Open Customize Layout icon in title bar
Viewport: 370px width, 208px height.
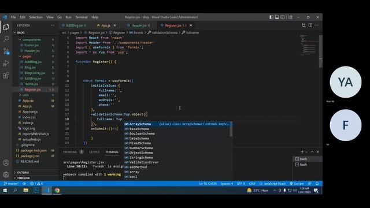290,17
